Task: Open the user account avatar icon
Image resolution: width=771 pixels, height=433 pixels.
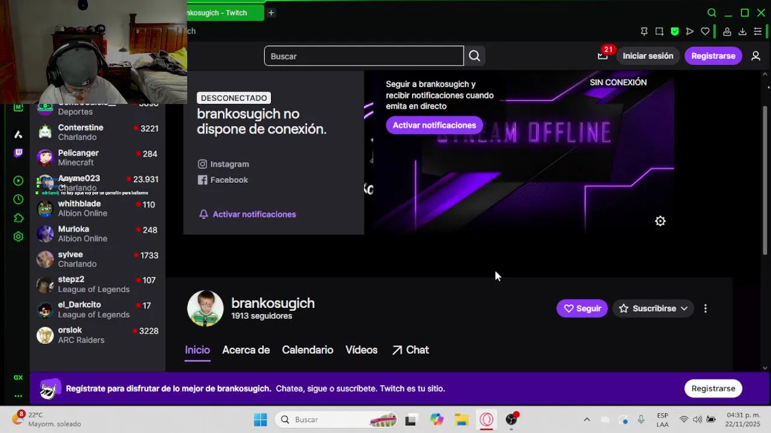Action: pyautogui.click(x=755, y=56)
